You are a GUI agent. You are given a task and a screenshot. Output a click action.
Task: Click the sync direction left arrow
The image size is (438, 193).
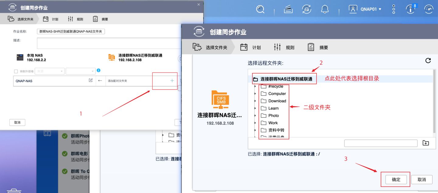click(x=100, y=81)
